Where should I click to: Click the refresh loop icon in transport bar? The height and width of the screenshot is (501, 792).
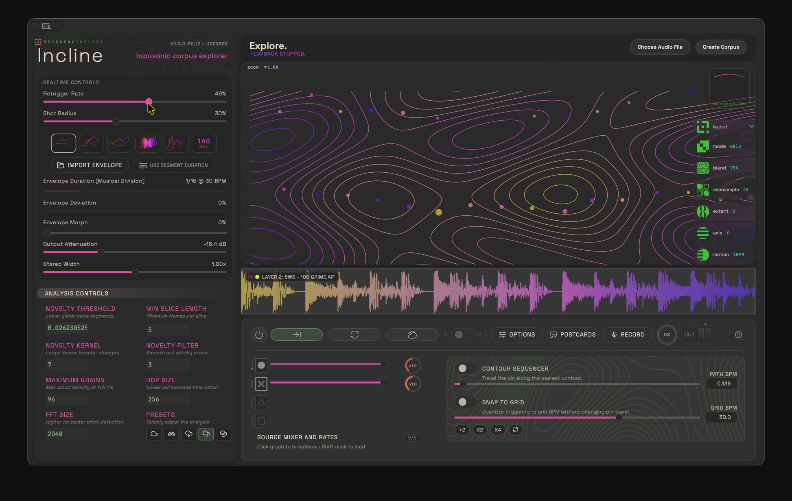354,334
